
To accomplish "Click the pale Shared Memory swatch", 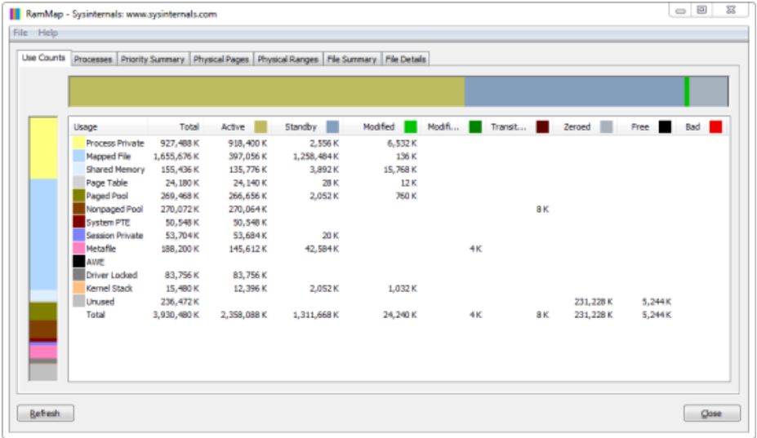I will [79, 170].
